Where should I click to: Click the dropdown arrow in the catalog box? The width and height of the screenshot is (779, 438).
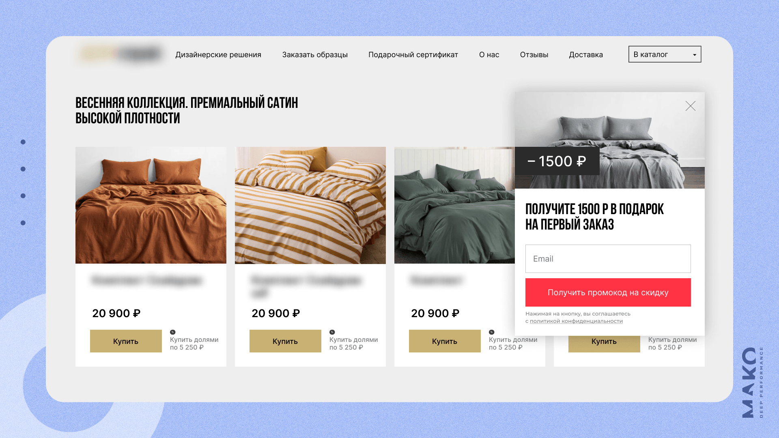click(x=695, y=55)
